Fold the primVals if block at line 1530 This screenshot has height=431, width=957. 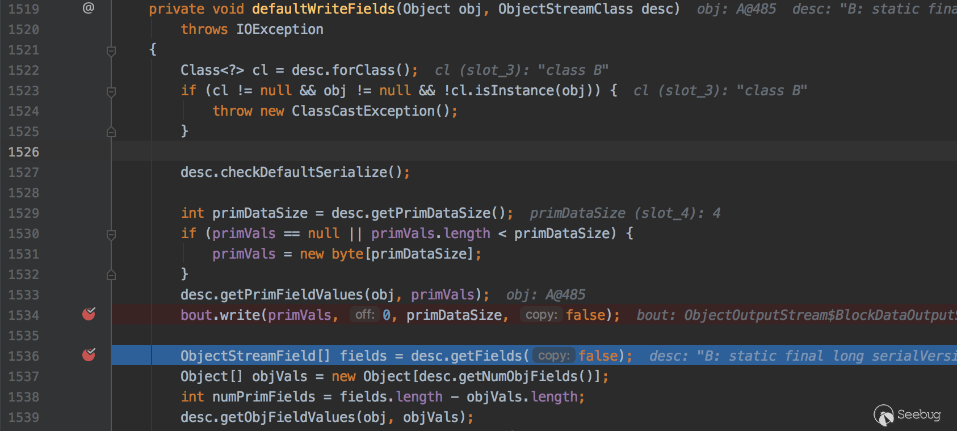tap(111, 235)
